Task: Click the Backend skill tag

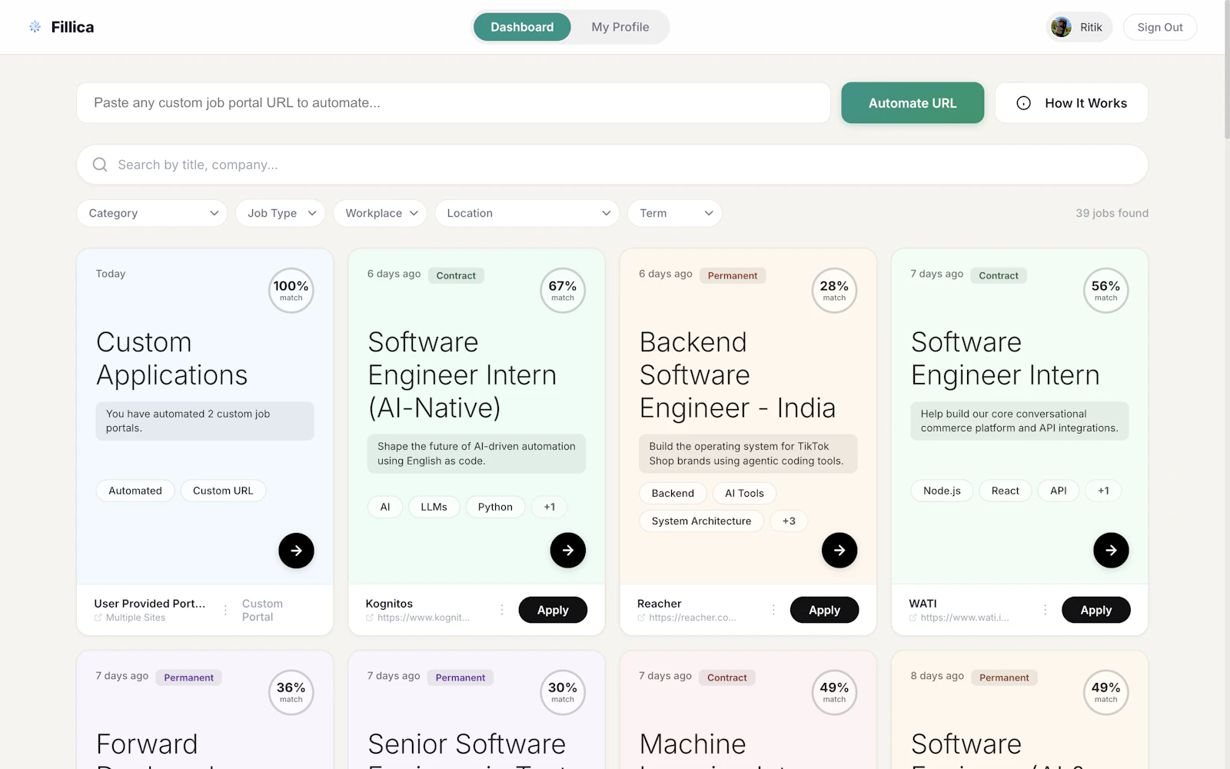Action: click(x=673, y=493)
